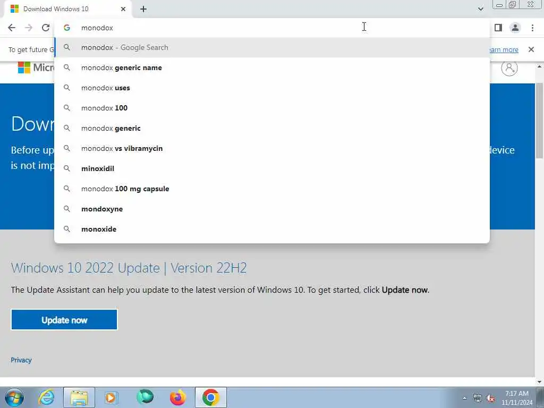The width and height of the screenshot is (544, 408).
Task: Reload the page with the refresh icon
Action: (46, 28)
